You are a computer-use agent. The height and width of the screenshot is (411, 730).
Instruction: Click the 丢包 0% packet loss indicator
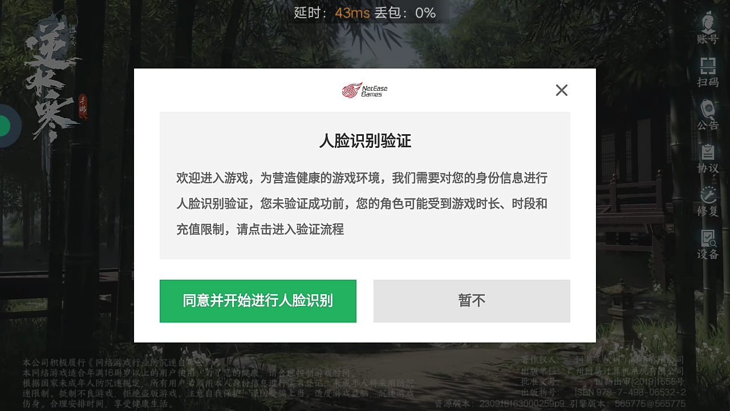(405, 13)
